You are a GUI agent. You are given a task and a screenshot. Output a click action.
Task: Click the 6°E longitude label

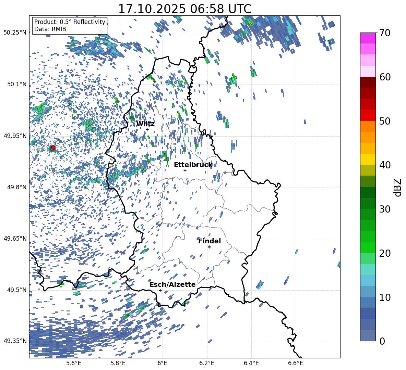[x=162, y=363]
